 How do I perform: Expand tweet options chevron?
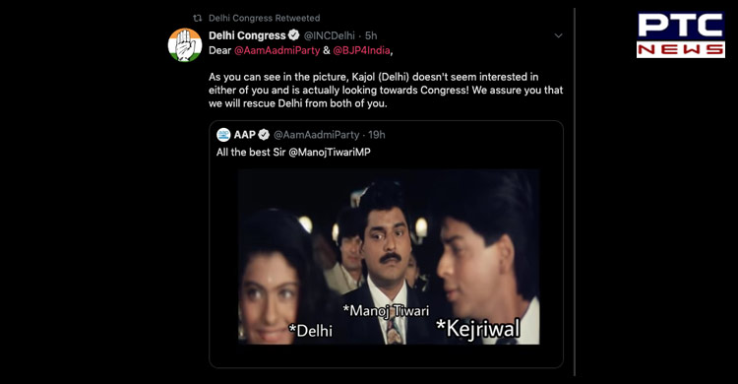(558, 35)
